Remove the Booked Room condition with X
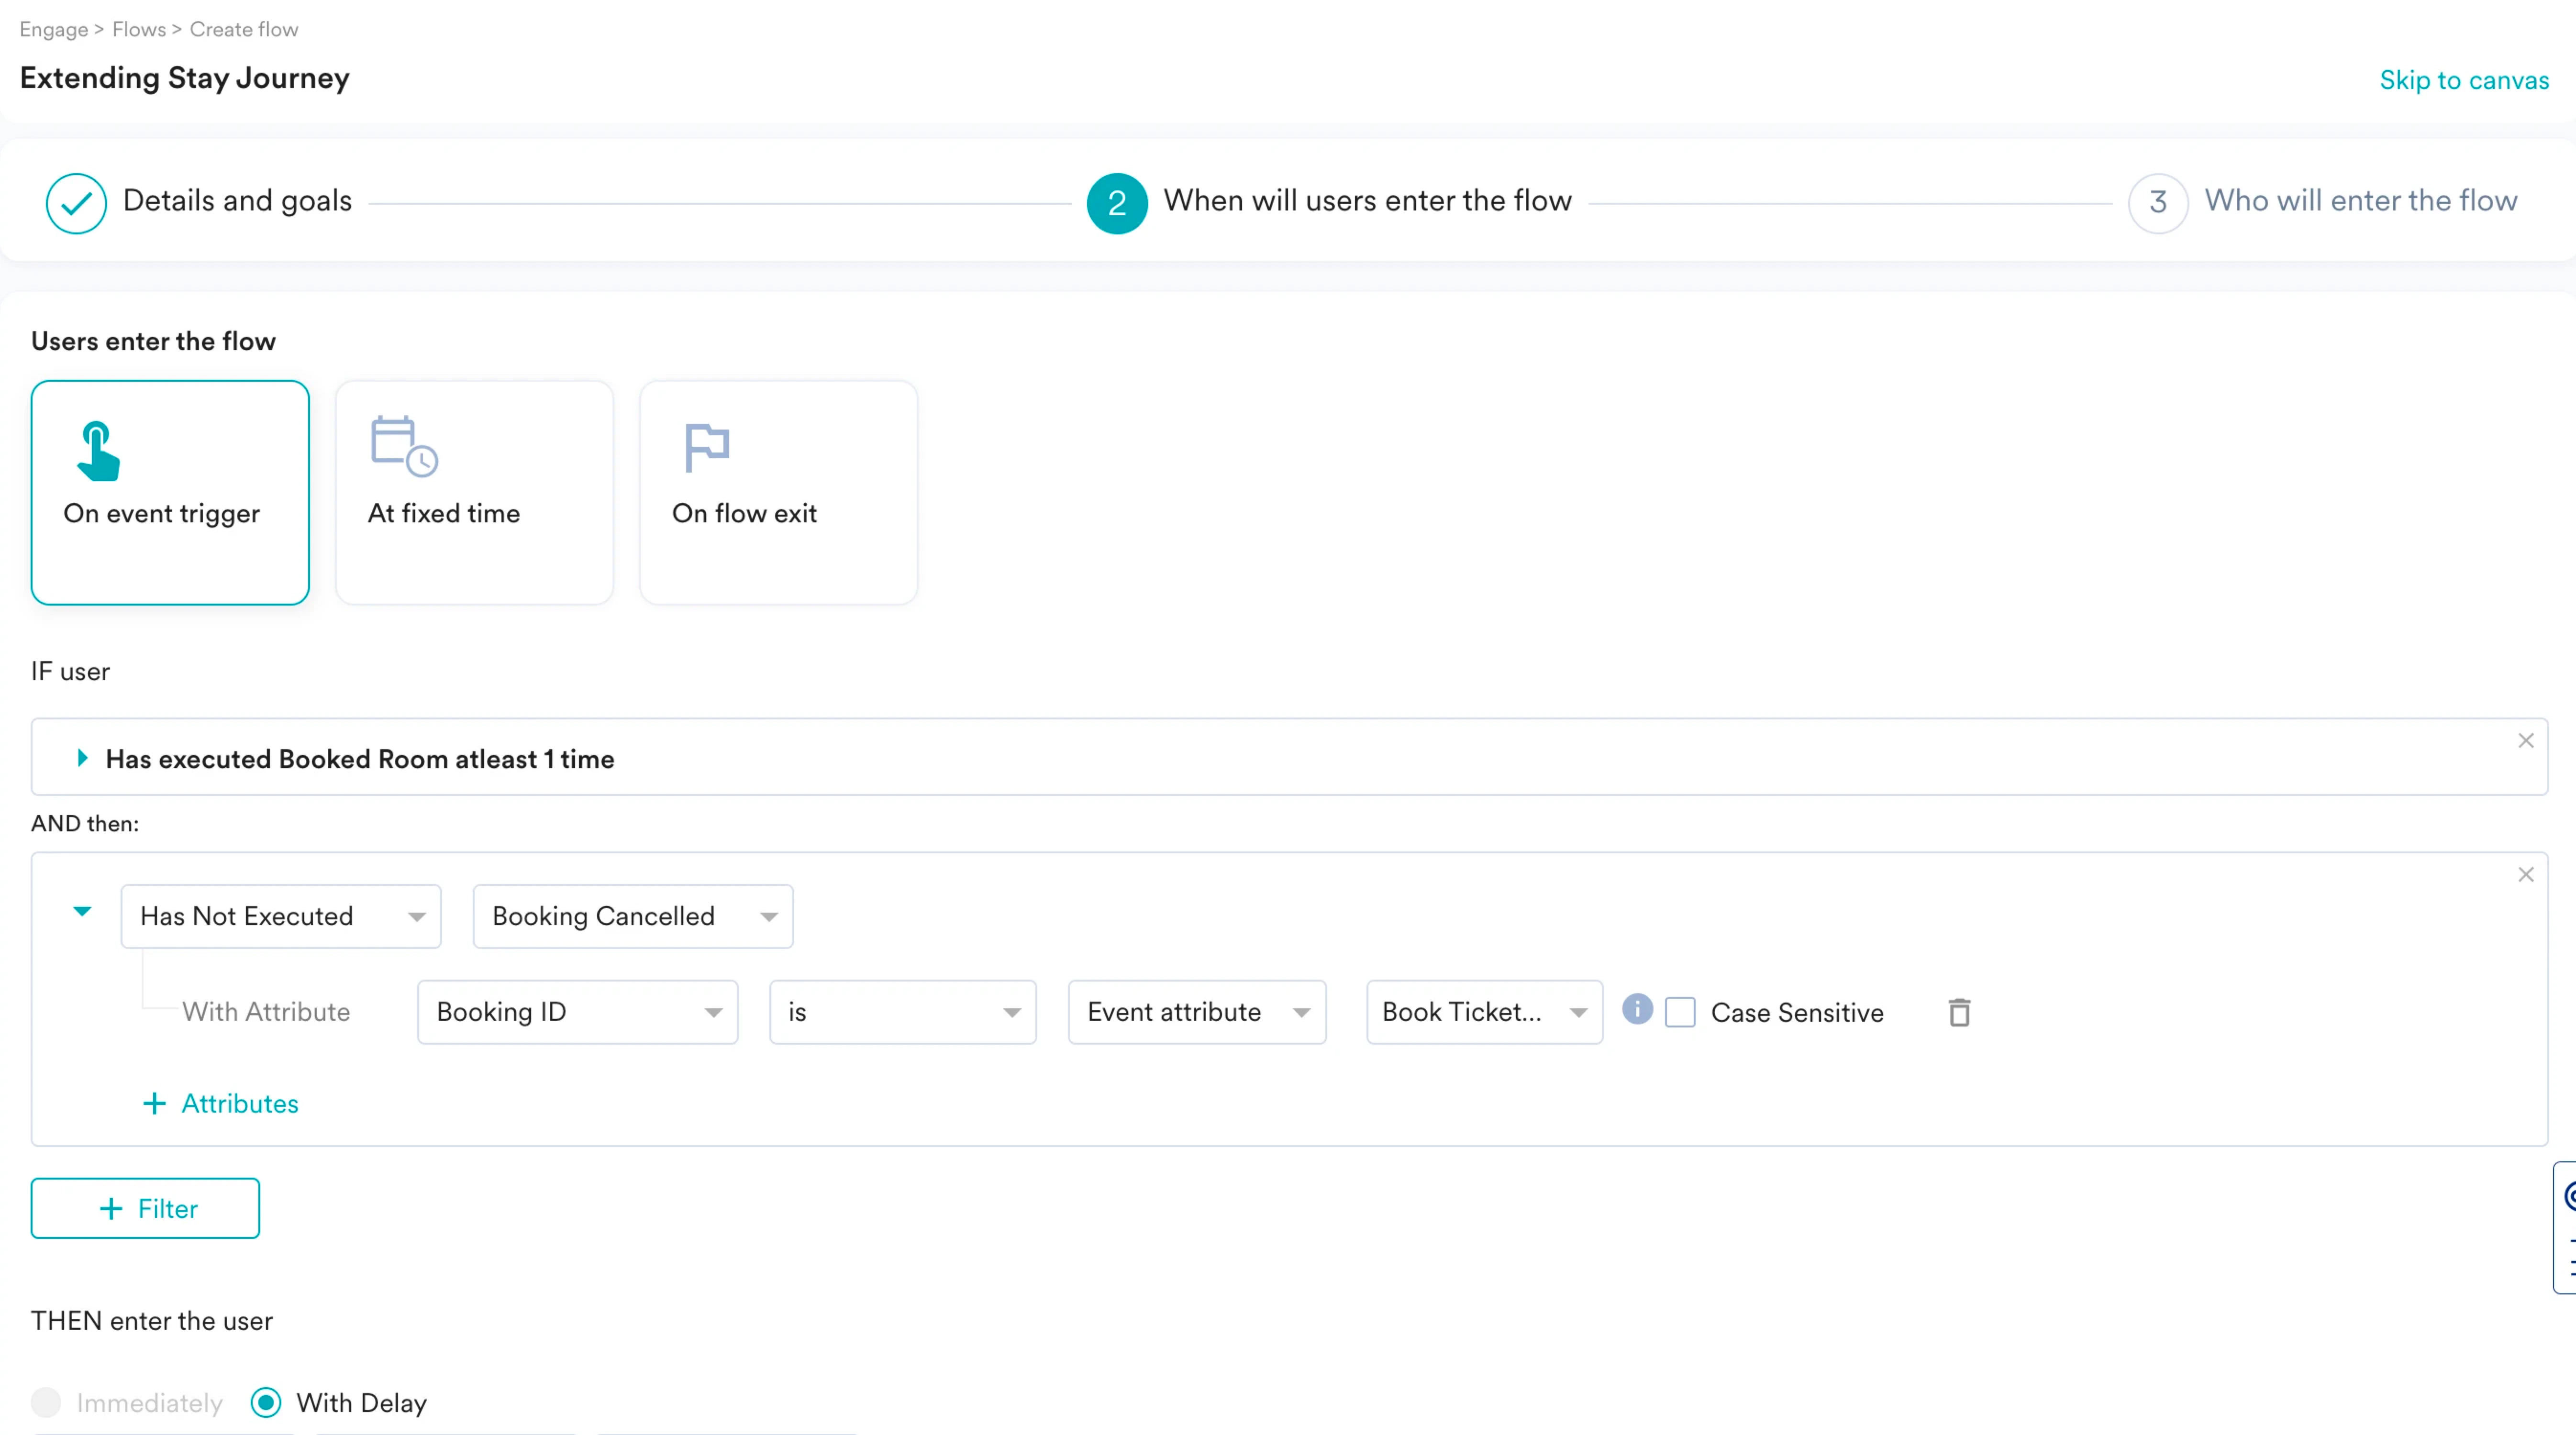This screenshot has height=1435, width=2576. [2525, 741]
